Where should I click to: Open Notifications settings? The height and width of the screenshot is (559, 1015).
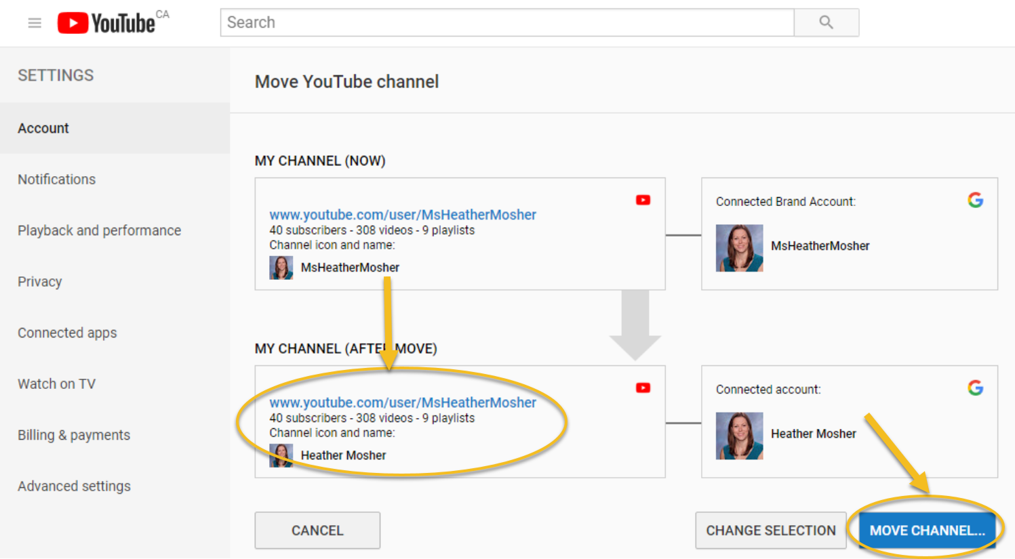click(x=115, y=180)
